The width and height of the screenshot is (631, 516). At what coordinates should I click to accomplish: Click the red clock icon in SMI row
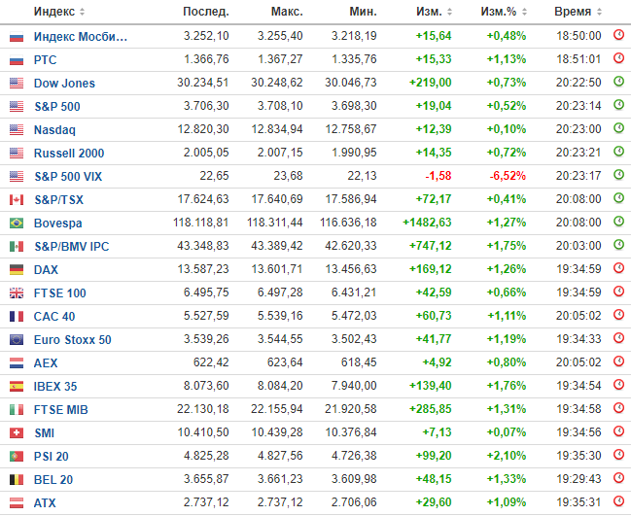tap(618, 431)
